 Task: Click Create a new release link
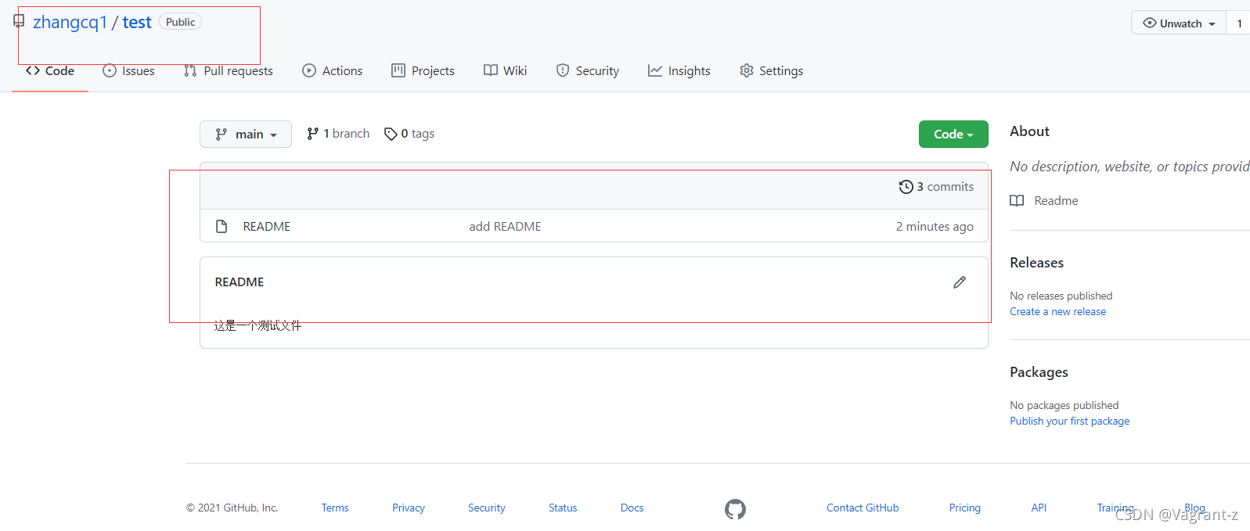point(1057,311)
